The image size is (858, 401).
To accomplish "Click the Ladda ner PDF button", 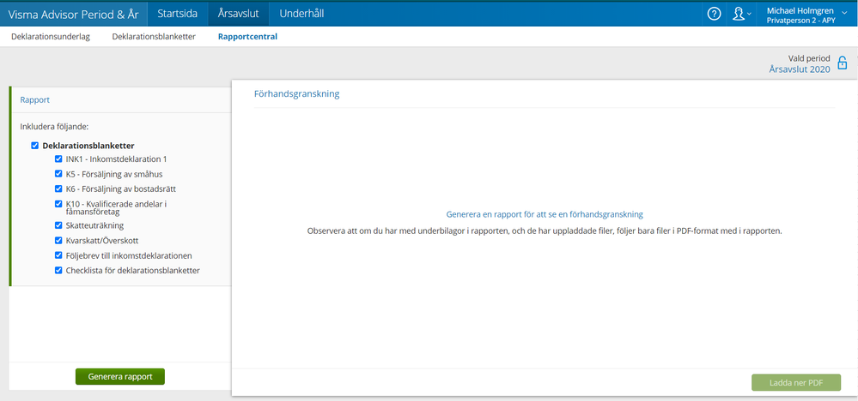I will [x=796, y=382].
